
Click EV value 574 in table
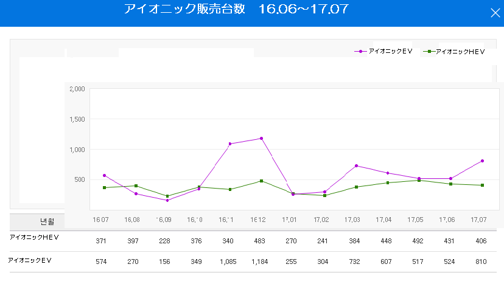pyautogui.click(x=101, y=262)
